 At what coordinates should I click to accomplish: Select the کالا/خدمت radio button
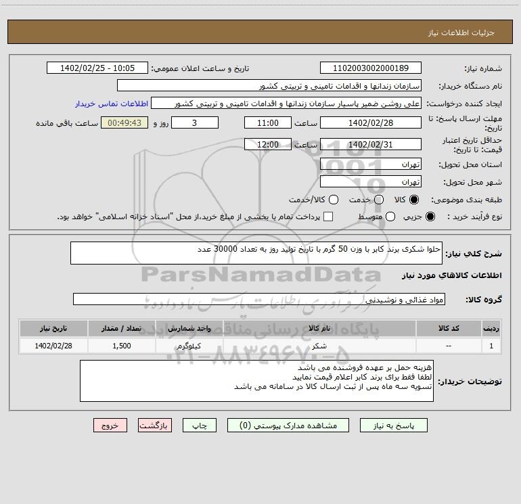(334, 200)
